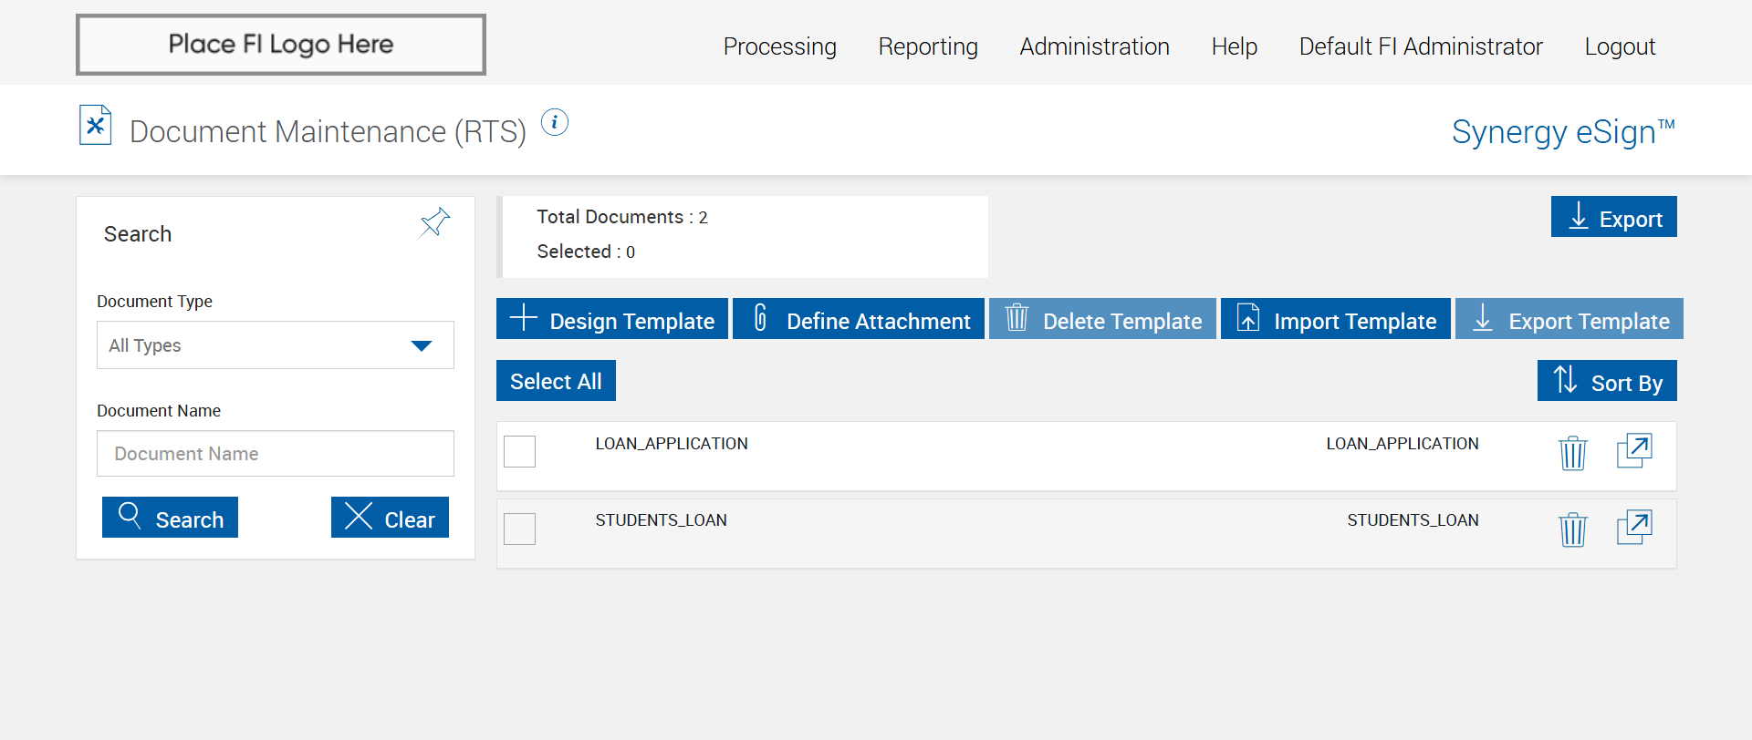Click the pin icon in Search panel
Screen dimensions: 1752x740
[x=434, y=222]
